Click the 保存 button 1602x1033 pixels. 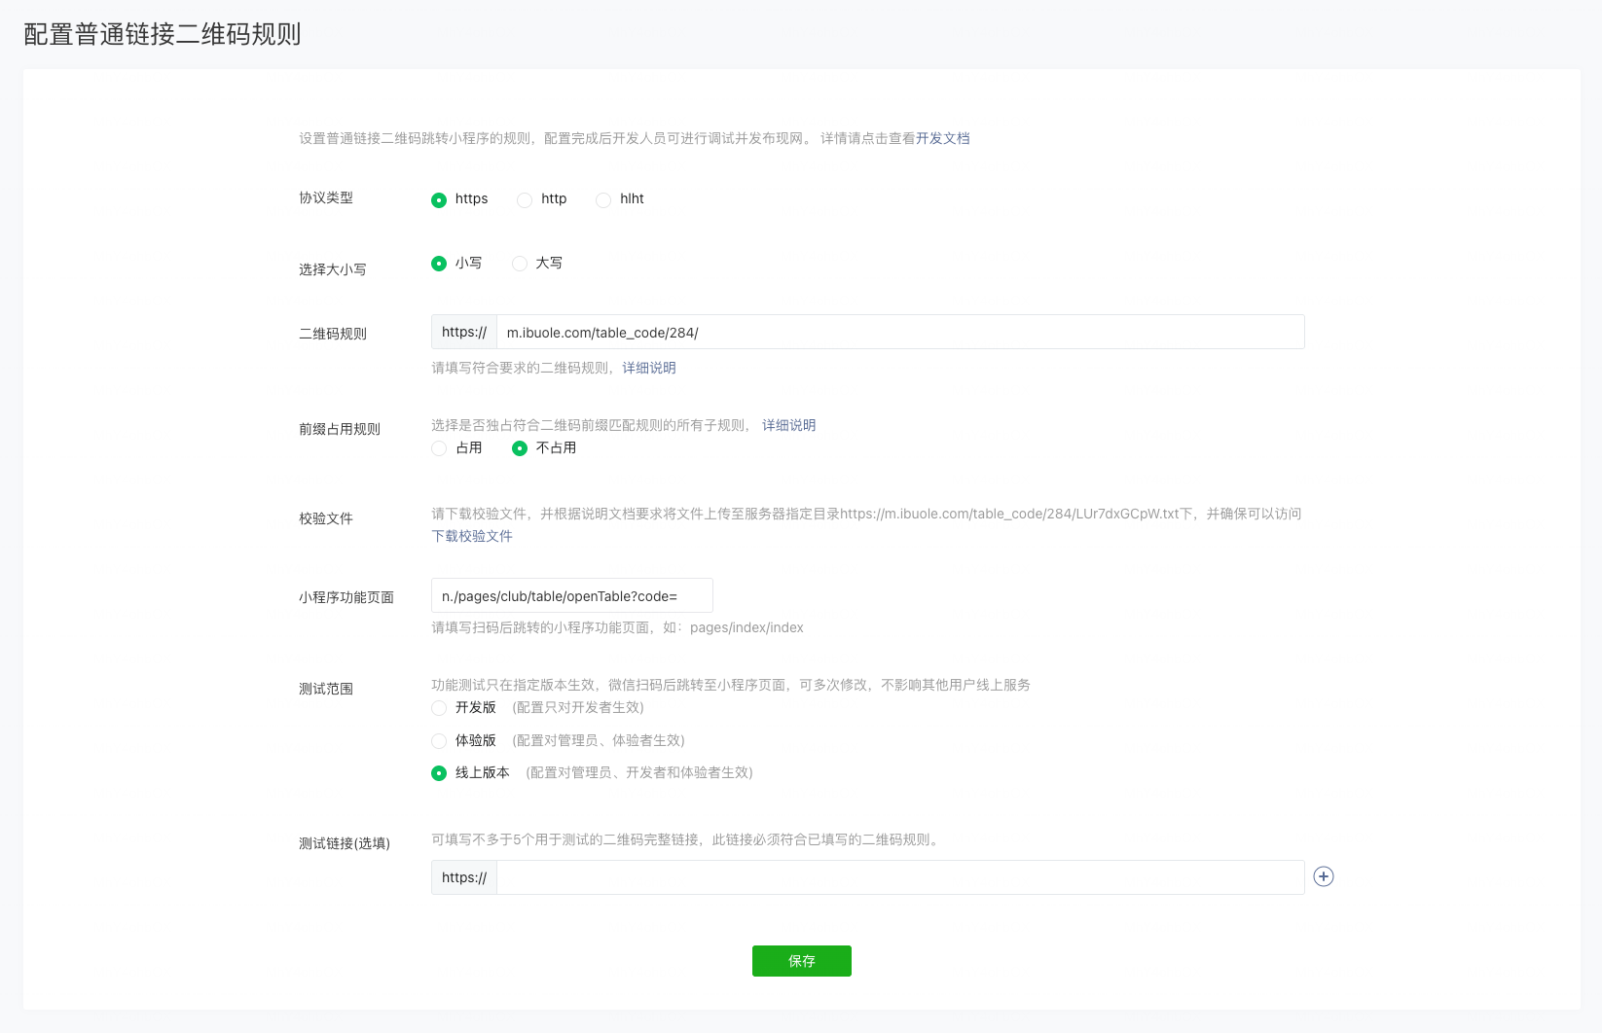point(801,961)
